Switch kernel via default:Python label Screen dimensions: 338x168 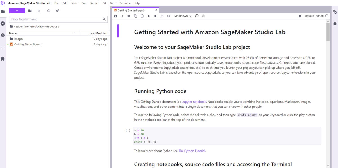314,16
